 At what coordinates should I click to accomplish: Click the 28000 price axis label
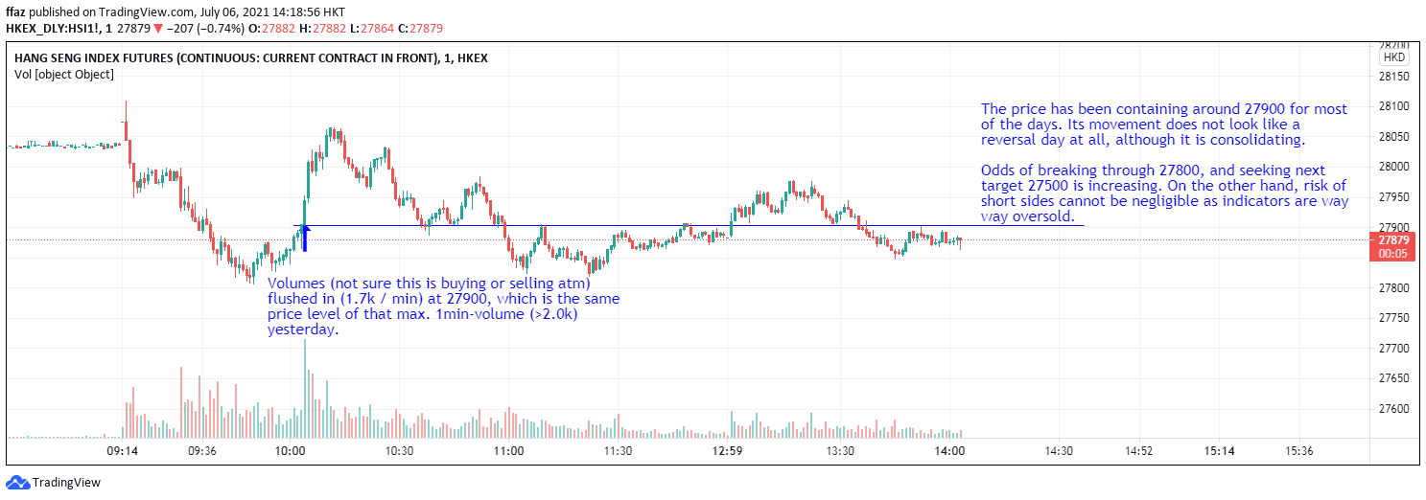point(1392,167)
